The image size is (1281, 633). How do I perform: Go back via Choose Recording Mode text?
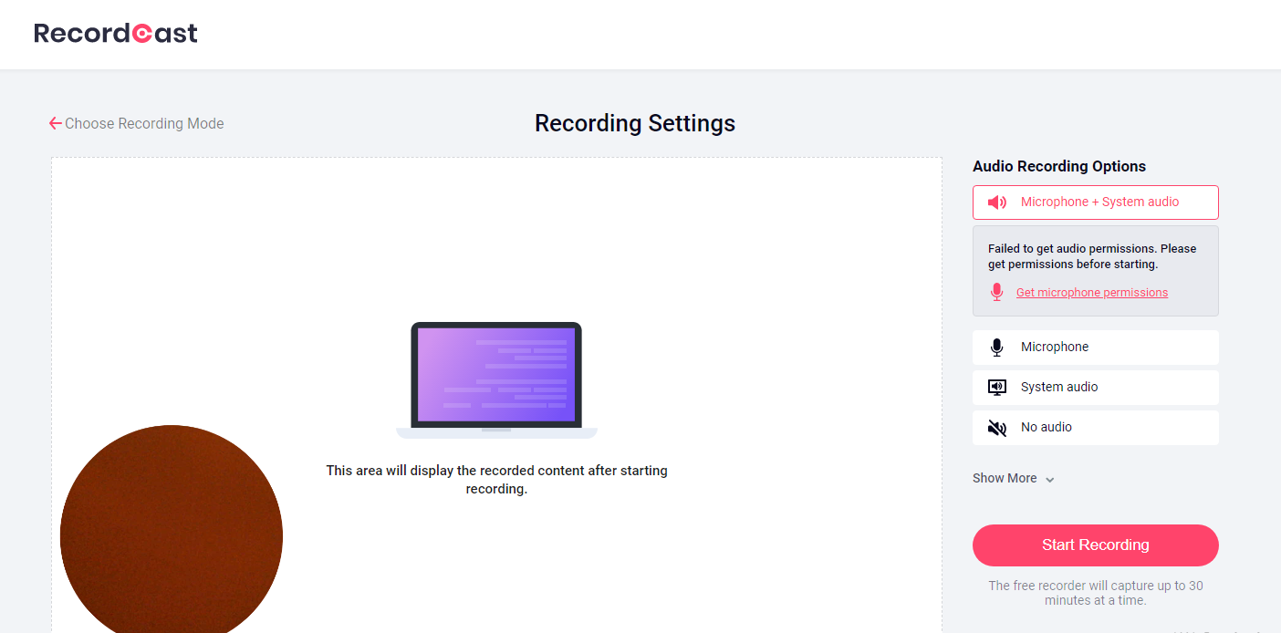[x=144, y=123]
